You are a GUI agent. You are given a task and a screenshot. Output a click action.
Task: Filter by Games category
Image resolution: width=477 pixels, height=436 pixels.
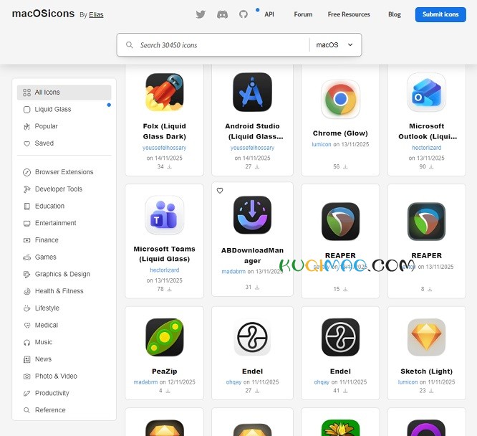(64, 257)
